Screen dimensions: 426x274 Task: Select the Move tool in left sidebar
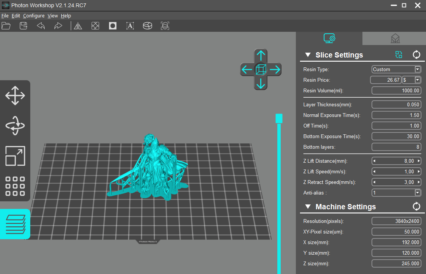click(x=15, y=96)
